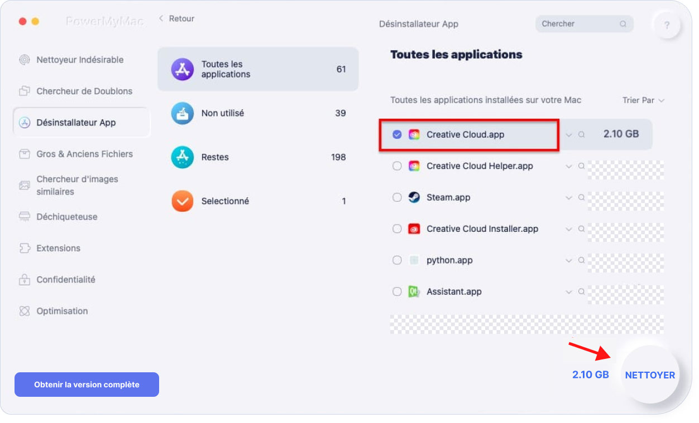Click the purple Toutes les applications icon
Screen dimensions: 699x423
click(x=183, y=69)
